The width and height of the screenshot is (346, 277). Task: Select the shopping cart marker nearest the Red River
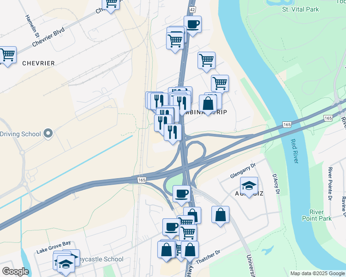coord(220,84)
